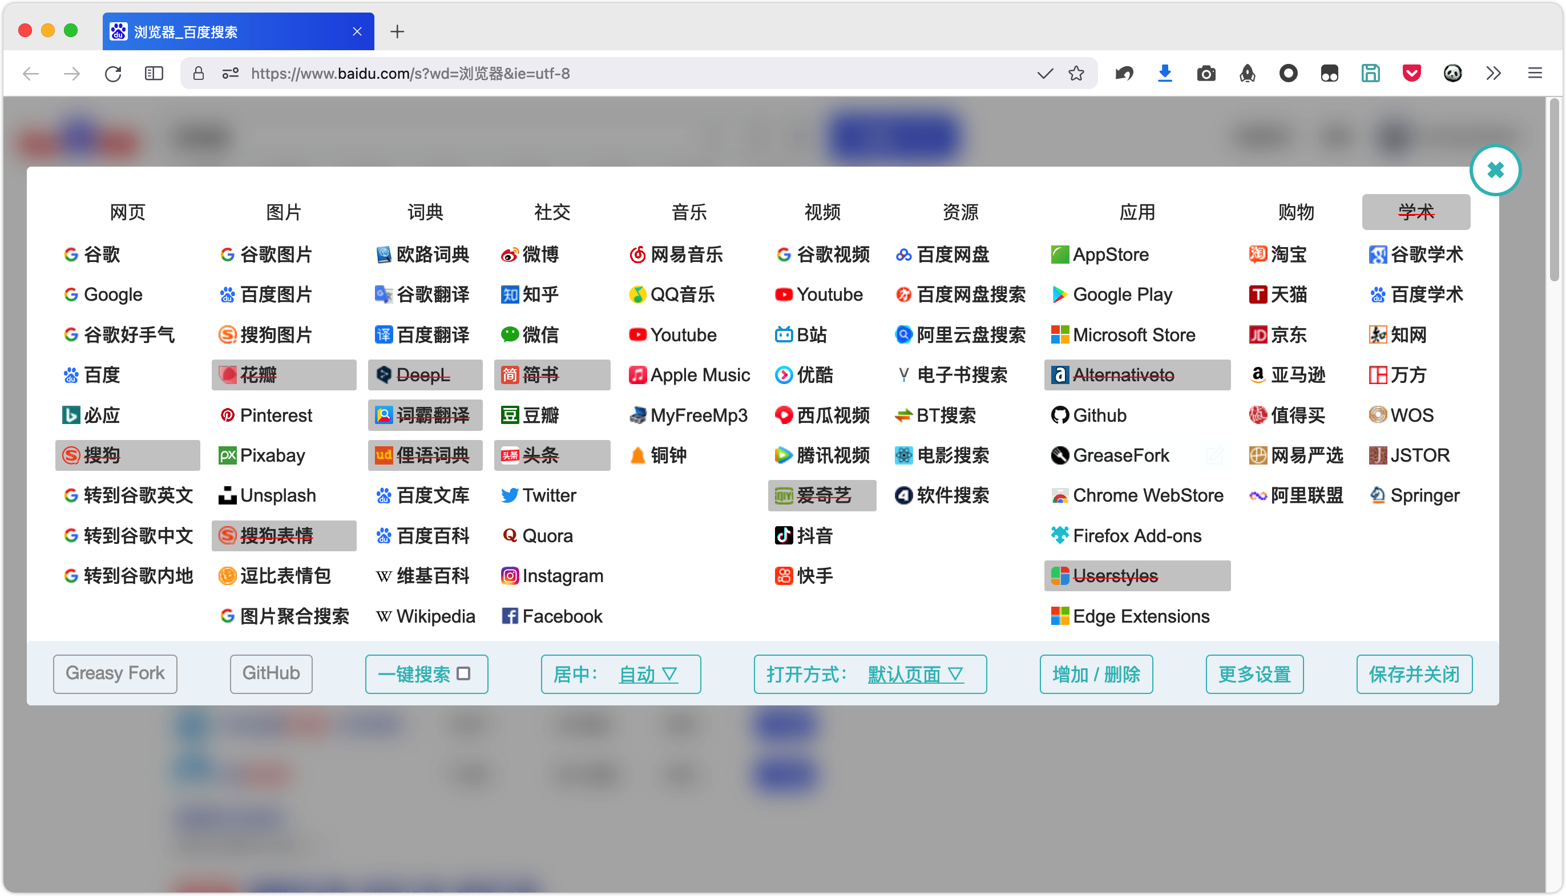The height and width of the screenshot is (896, 1566).
Task: Enable the 一键搜索 checkbox
Action: (x=464, y=674)
